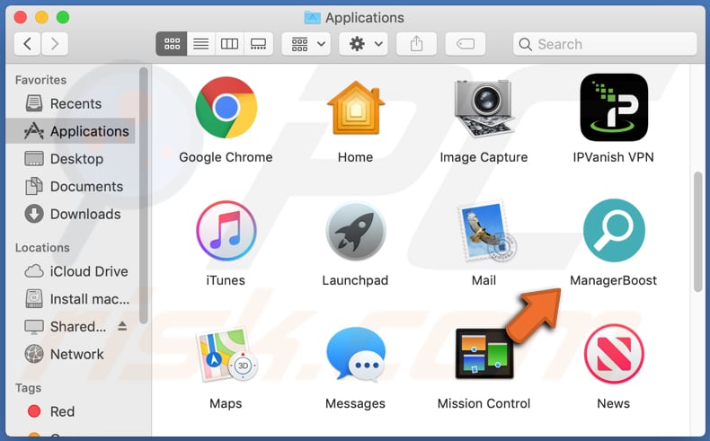Open the Google Chrome app icon
Viewport: 710px width, 441px height.
tap(226, 108)
